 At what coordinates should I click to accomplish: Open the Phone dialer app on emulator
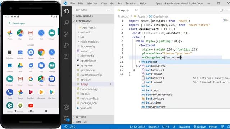coord(10,92)
